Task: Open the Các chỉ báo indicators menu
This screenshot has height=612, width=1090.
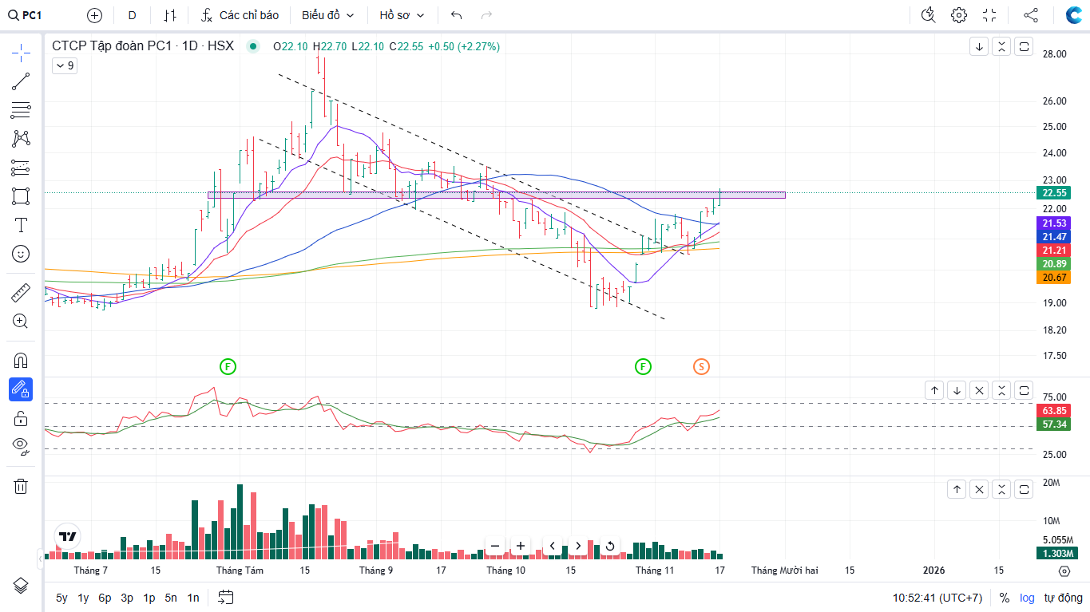Action: [240, 15]
